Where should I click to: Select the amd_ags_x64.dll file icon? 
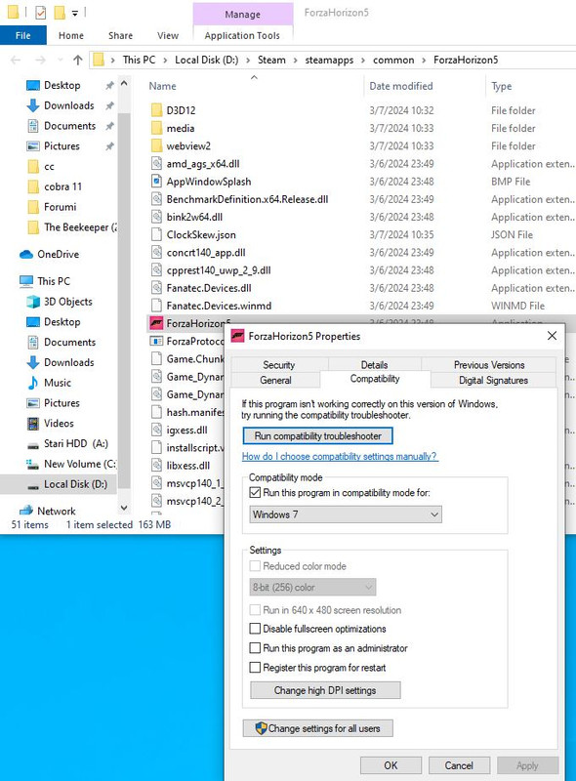(156, 163)
